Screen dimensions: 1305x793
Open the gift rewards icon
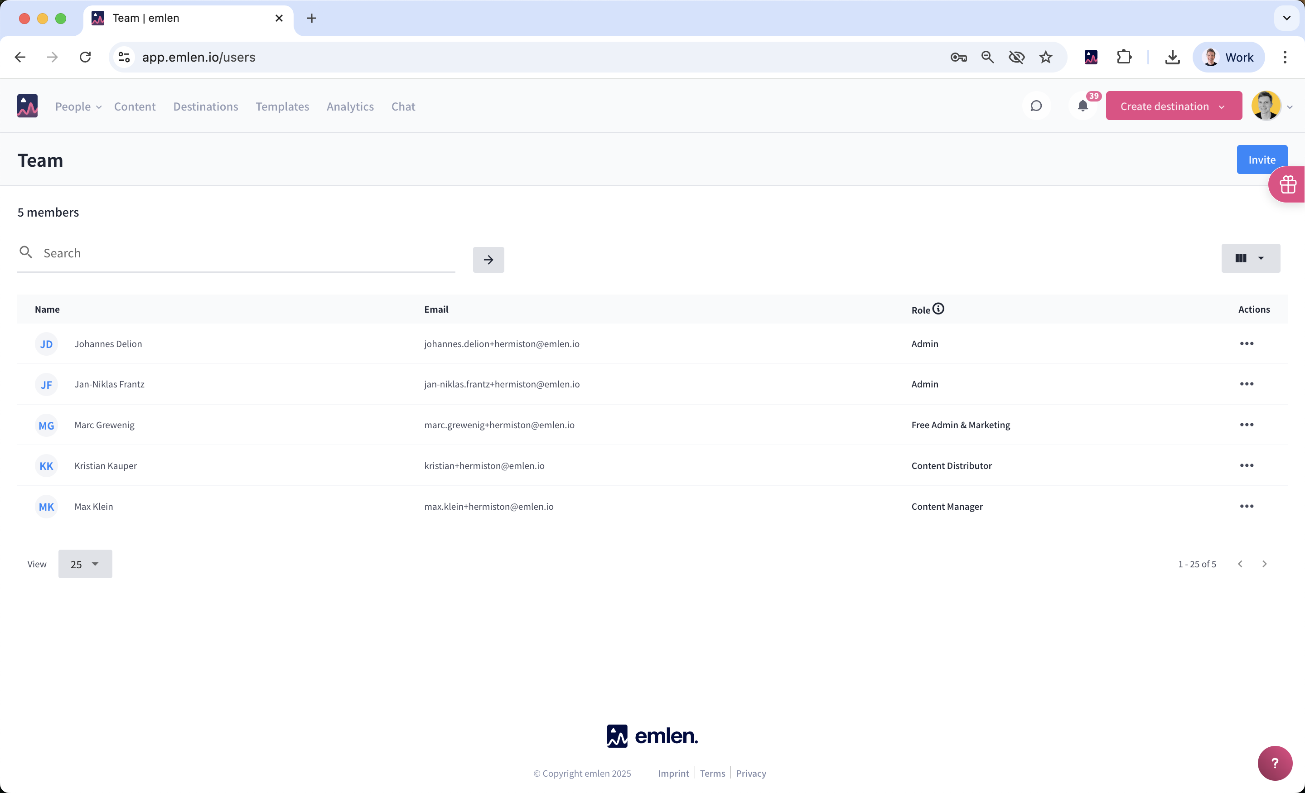(1287, 185)
